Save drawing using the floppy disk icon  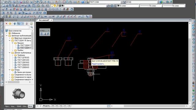pyautogui.click(x=10, y=2)
